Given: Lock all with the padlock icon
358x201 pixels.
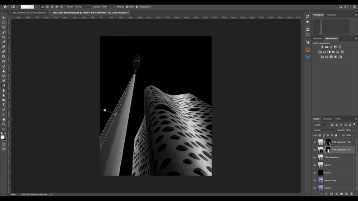Looking at the screenshot, I should pyautogui.click(x=336, y=135).
